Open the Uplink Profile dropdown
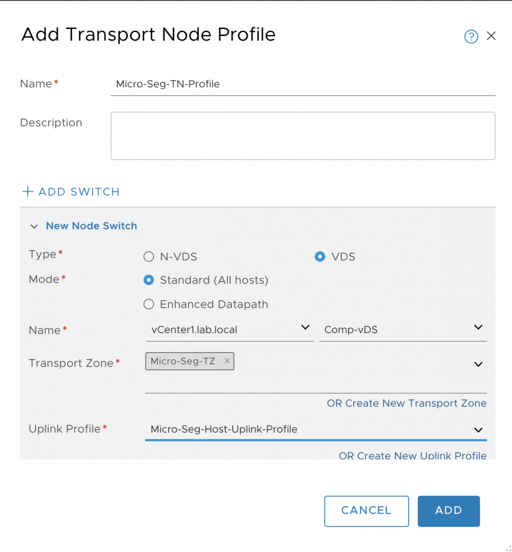Image resolution: width=512 pixels, height=552 pixels. point(316,430)
